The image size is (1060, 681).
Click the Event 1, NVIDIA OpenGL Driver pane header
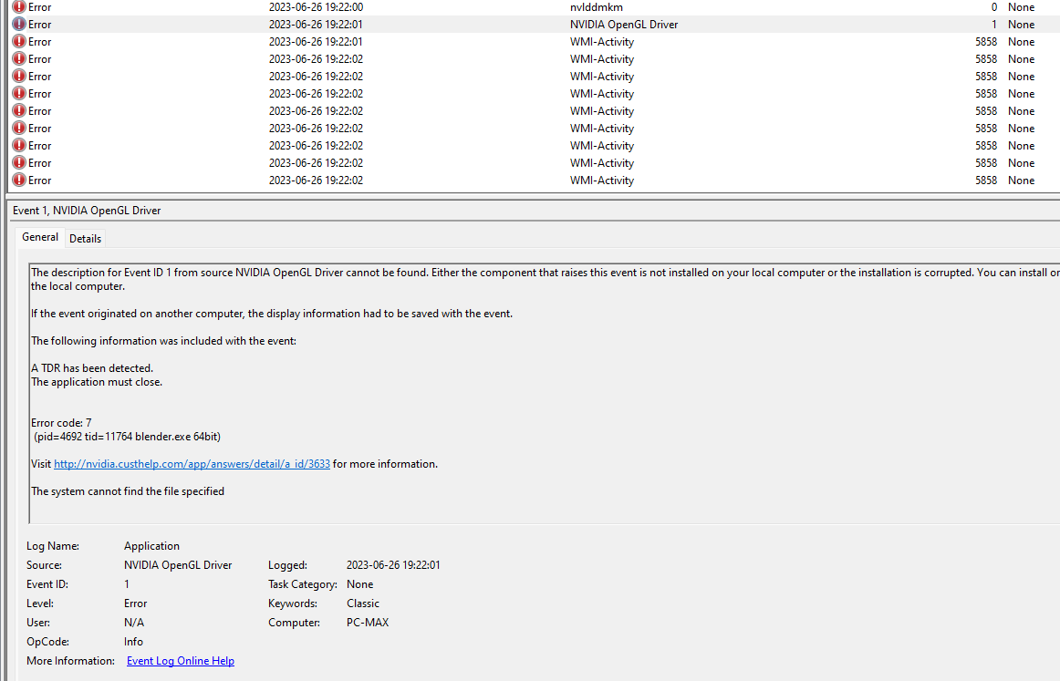[87, 211]
